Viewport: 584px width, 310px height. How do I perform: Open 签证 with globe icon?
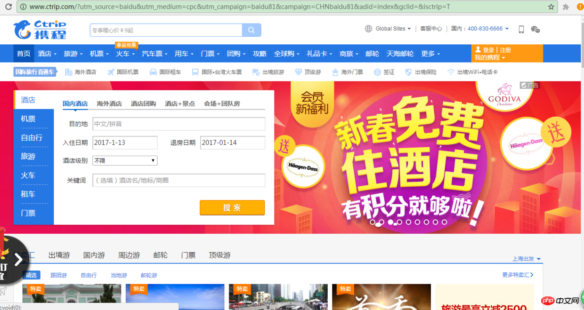coord(384,72)
